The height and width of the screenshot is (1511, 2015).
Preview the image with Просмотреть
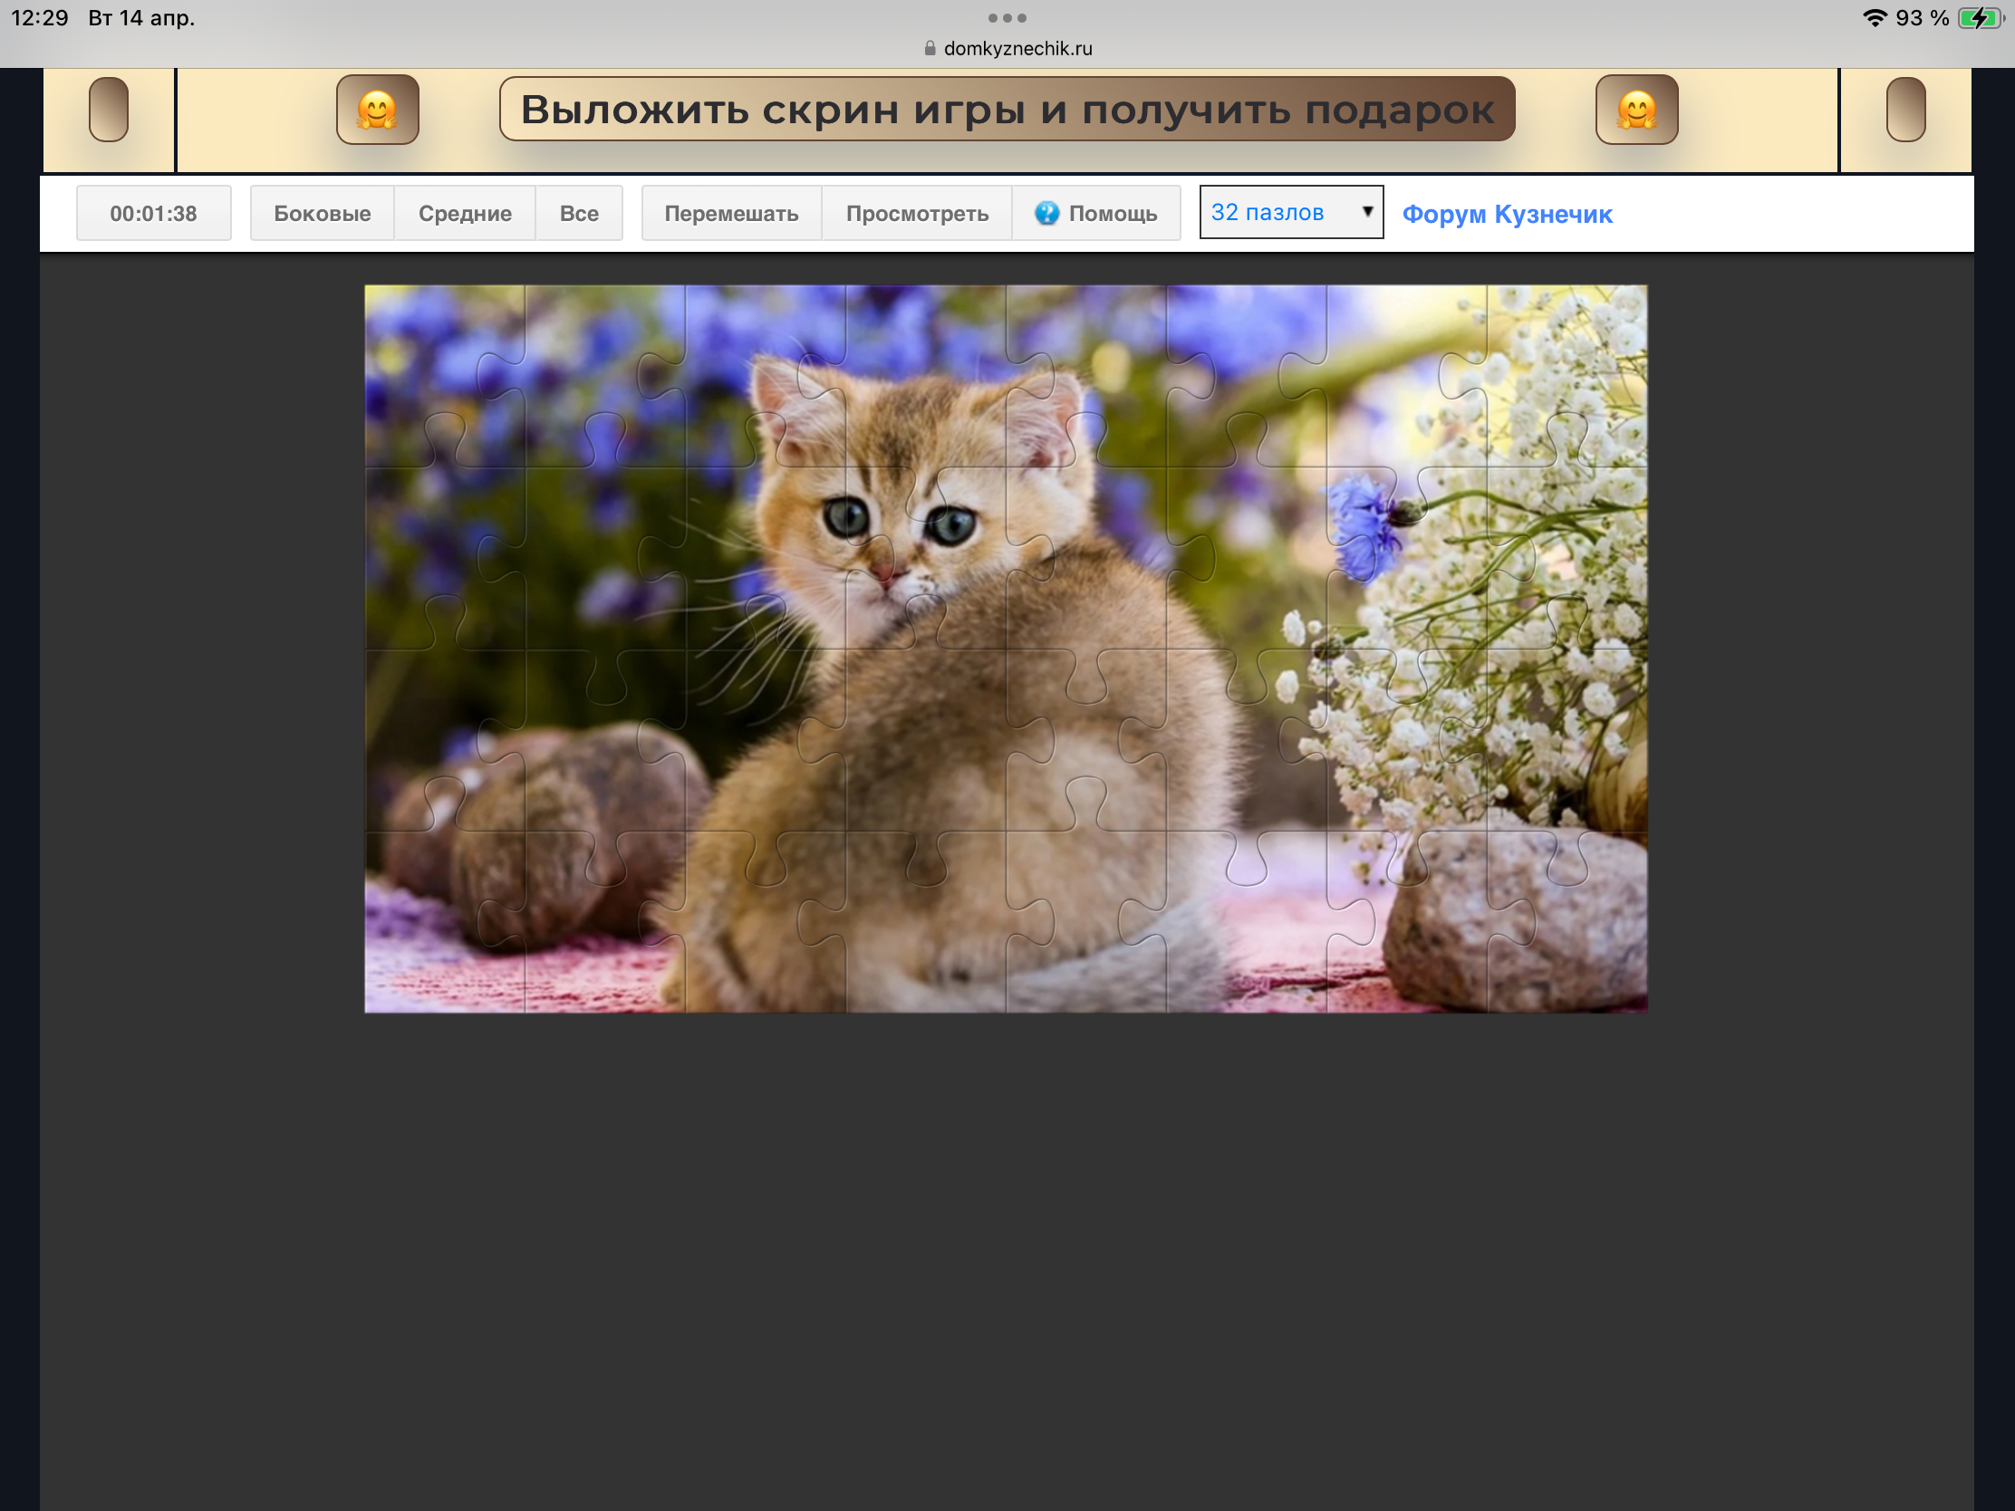pyautogui.click(x=916, y=213)
